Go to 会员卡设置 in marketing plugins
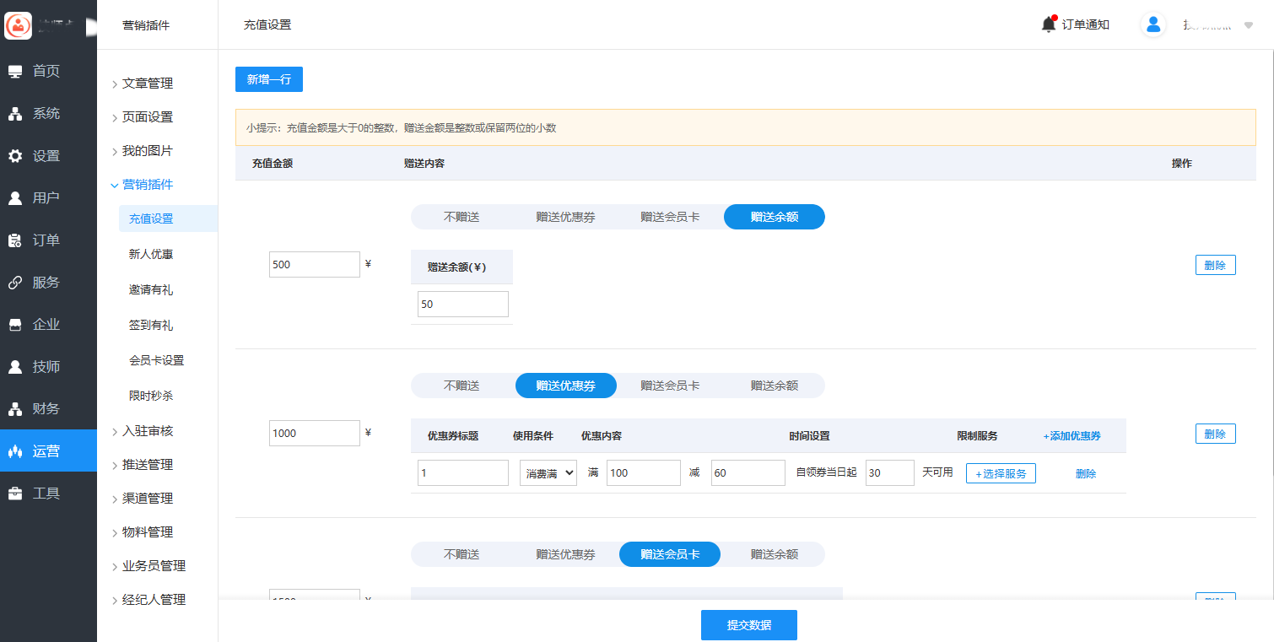This screenshot has height=642, width=1274. [156, 360]
